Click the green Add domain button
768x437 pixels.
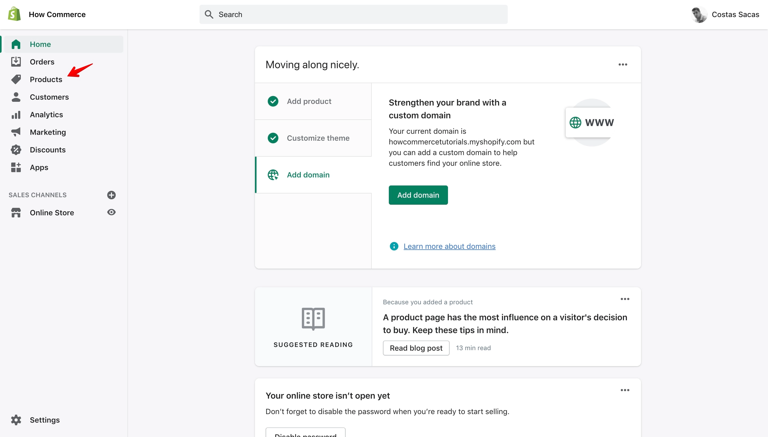(418, 195)
